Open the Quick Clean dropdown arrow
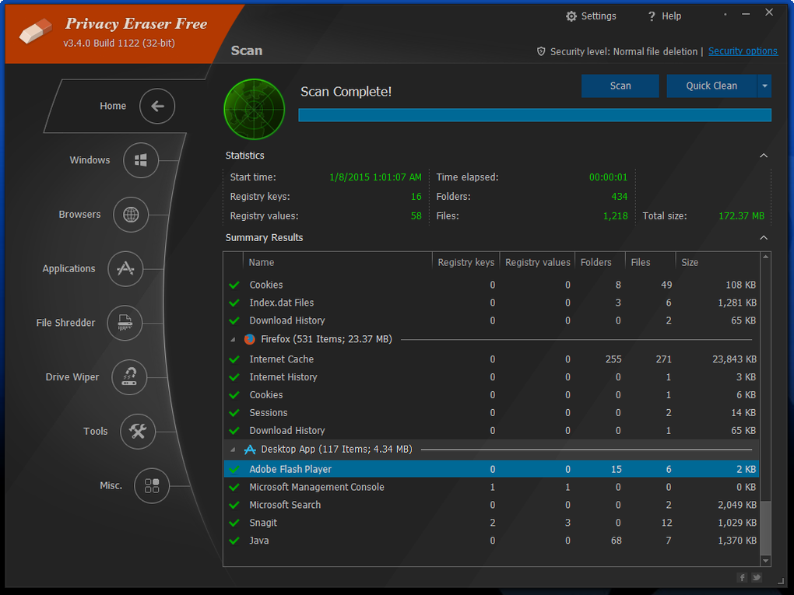794x595 pixels. coord(764,86)
